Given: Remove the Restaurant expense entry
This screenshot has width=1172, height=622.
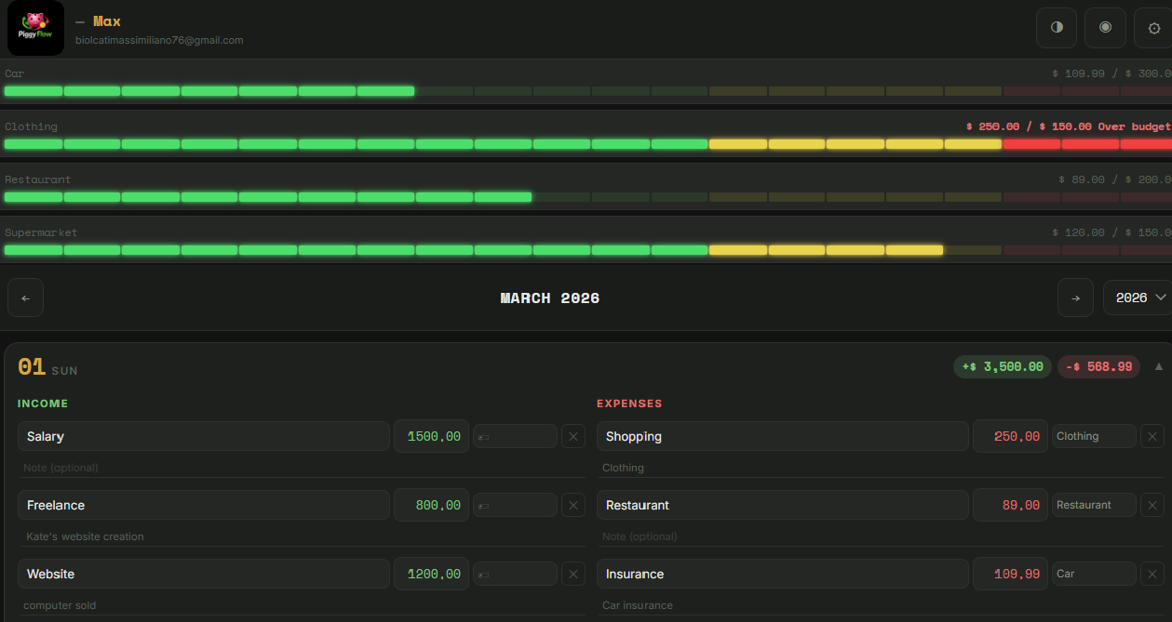Looking at the screenshot, I should (x=1152, y=505).
